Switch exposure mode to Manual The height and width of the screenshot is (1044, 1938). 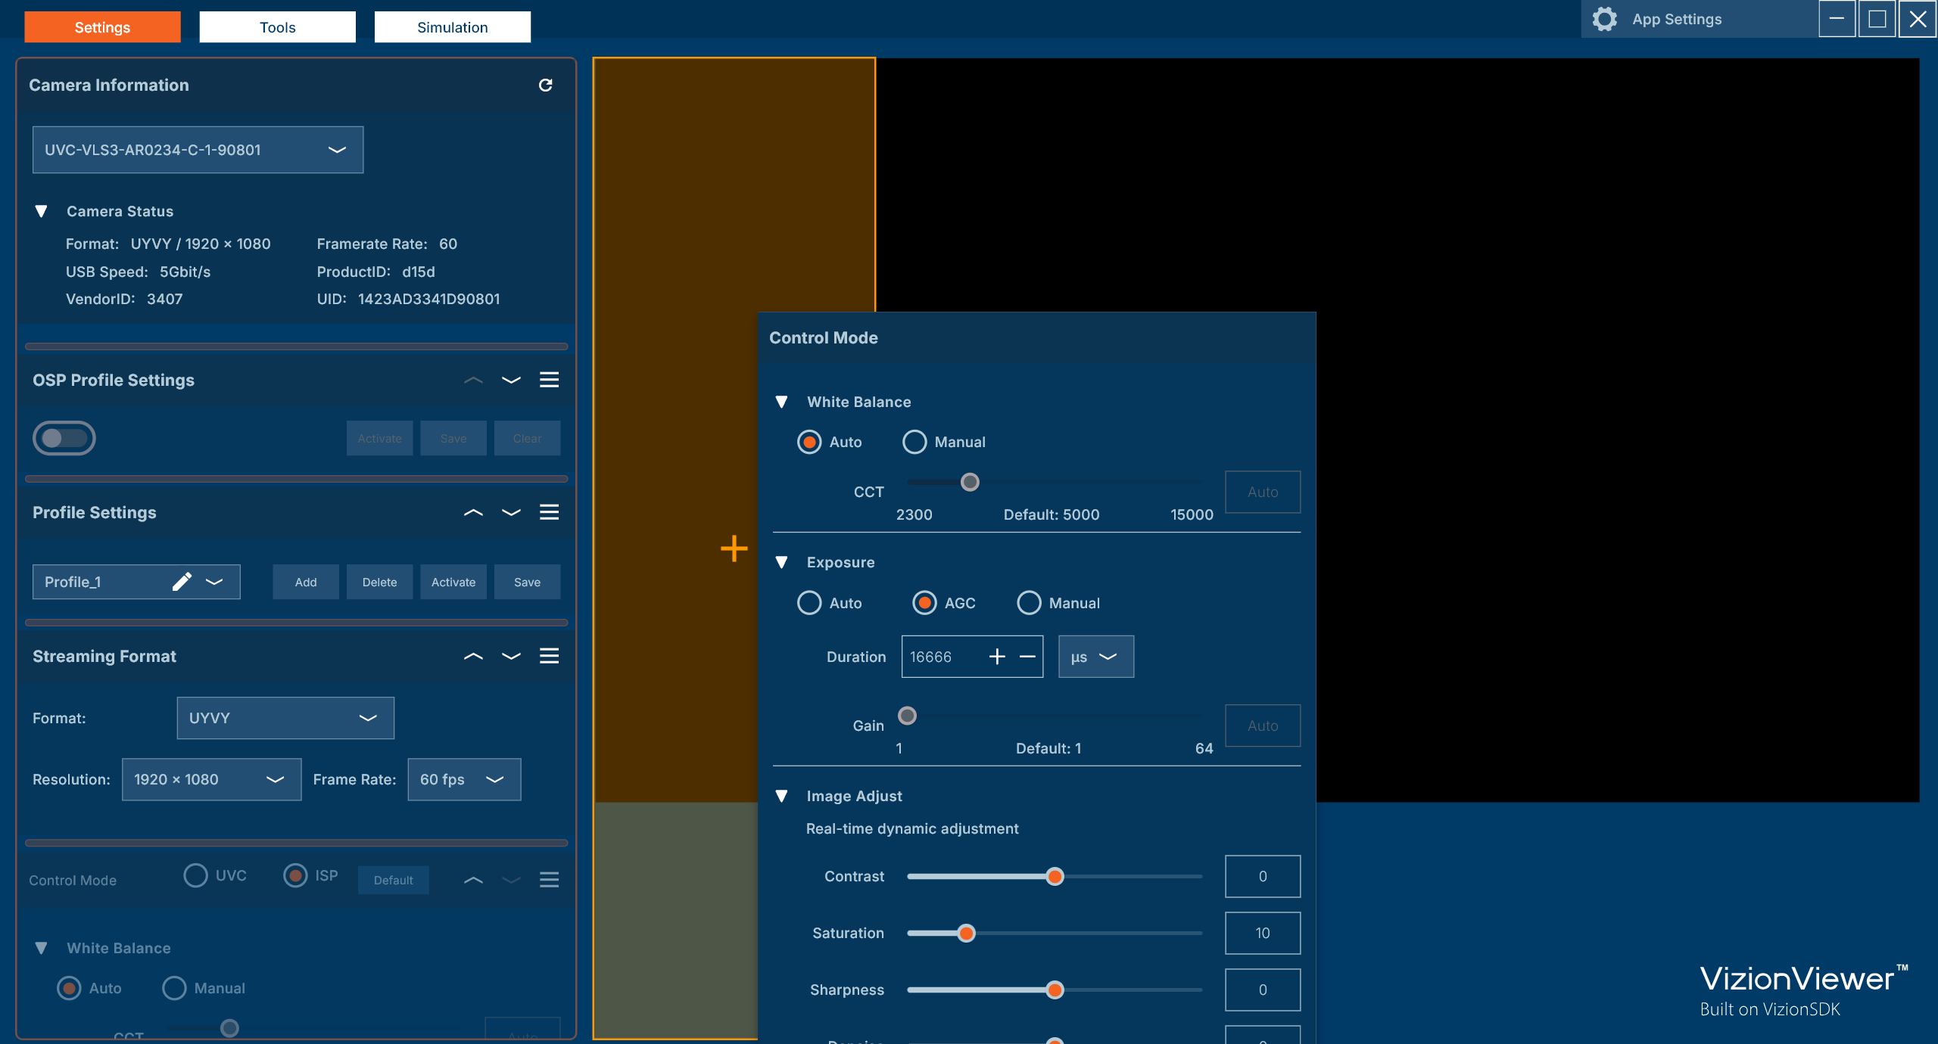(1028, 603)
